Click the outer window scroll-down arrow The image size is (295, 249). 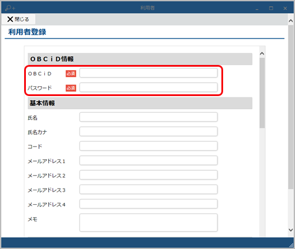291,229
